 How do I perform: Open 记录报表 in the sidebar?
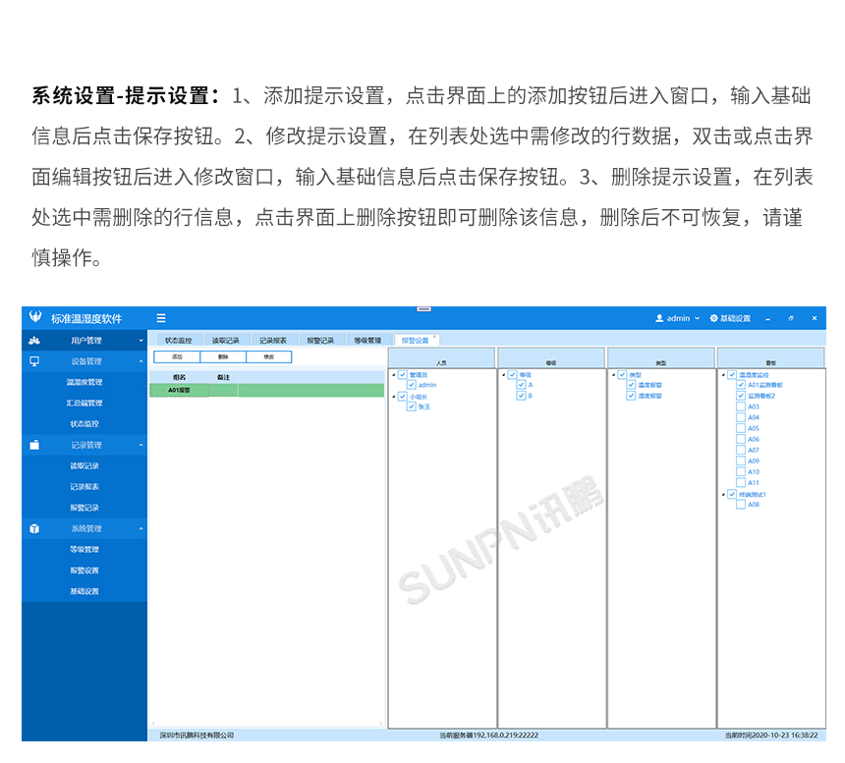[84, 487]
